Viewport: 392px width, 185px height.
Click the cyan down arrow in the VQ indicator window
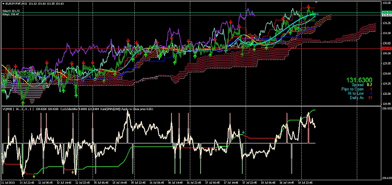pyautogui.click(x=243, y=132)
